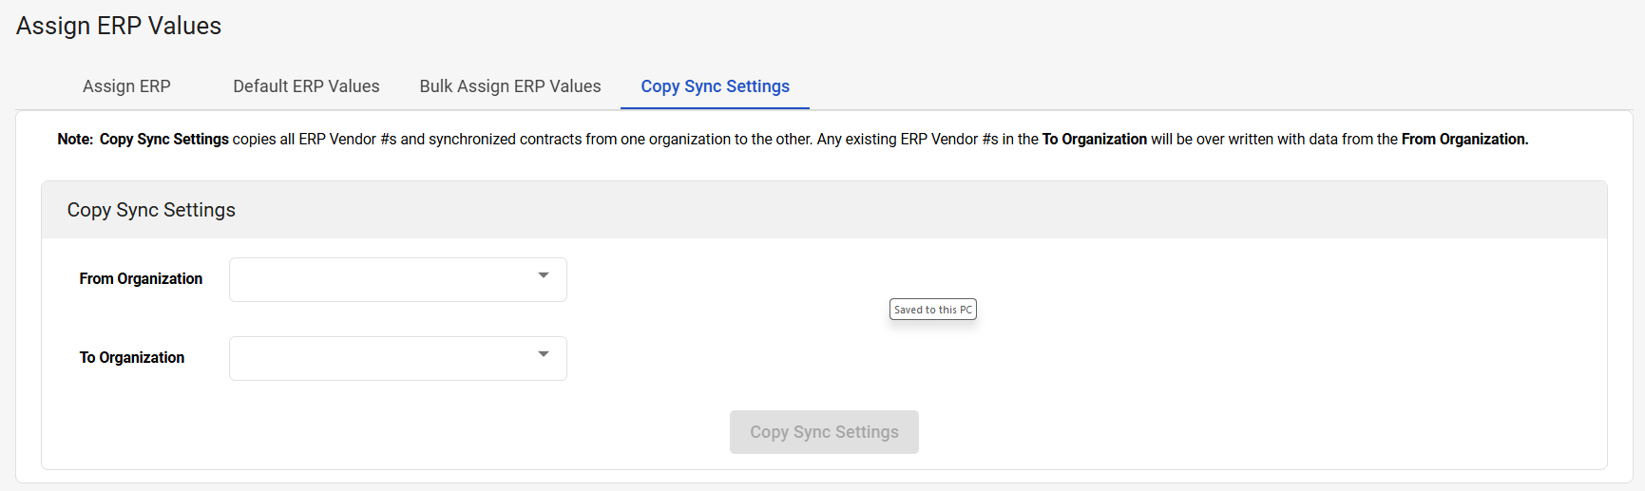Click the To Organization field label
Screen dimensions: 1645x491
tap(132, 357)
